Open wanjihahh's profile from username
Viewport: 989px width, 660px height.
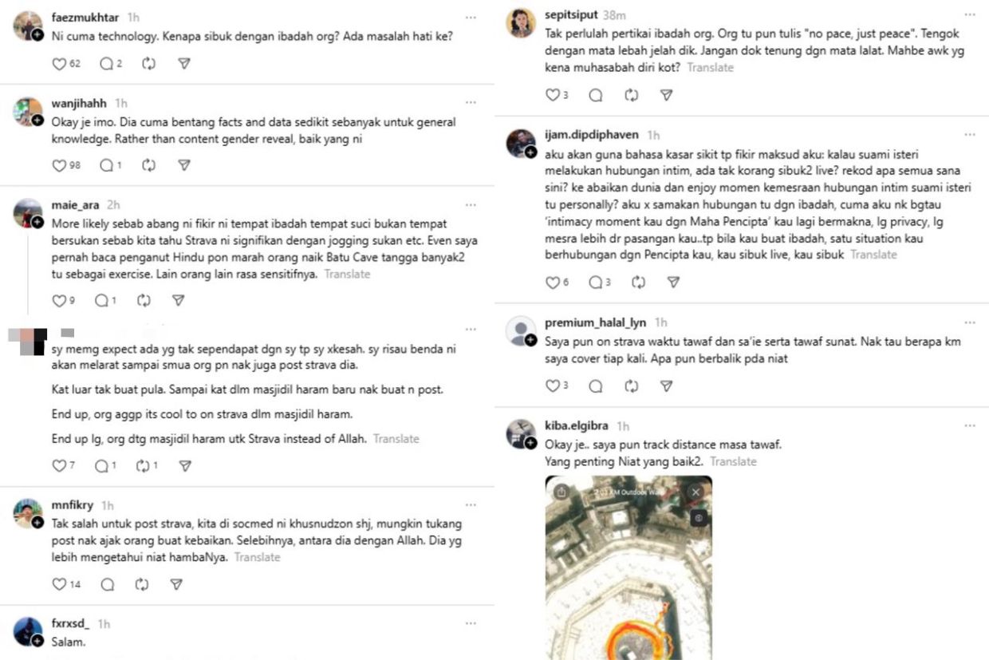pyautogui.click(x=80, y=103)
